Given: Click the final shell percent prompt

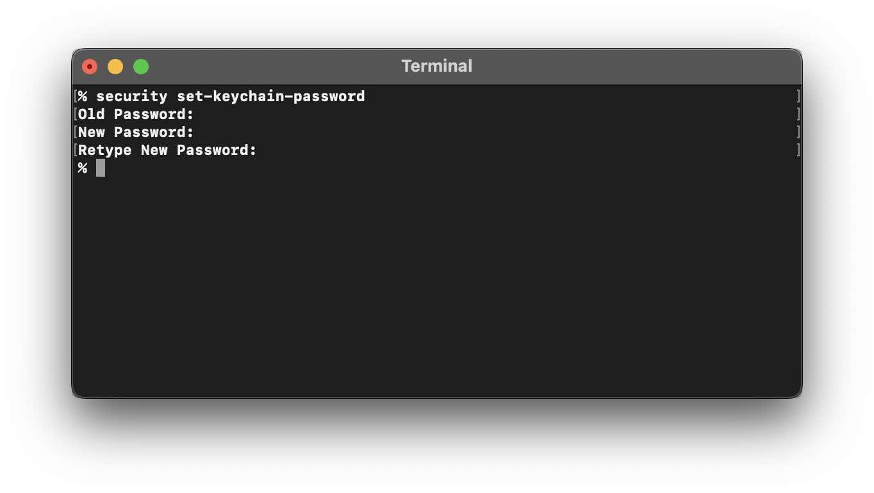Looking at the screenshot, I should pyautogui.click(x=82, y=168).
